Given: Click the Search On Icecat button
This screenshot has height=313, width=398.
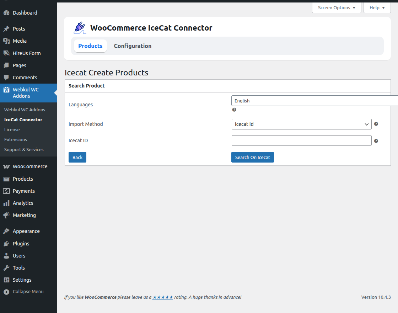Looking at the screenshot, I should [252, 157].
